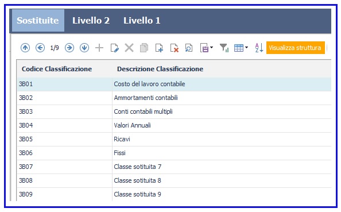The width and height of the screenshot is (341, 212).
Task: Select cell with code 3B02
Action: tap(64, 98)
